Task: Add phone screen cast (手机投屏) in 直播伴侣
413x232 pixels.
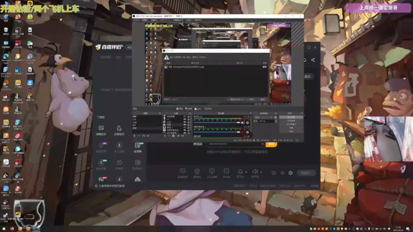Action: 212,173
